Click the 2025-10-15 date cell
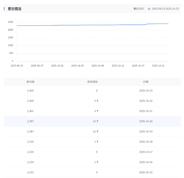The width and height of the screenshot is (184, 178). point(146,172)
